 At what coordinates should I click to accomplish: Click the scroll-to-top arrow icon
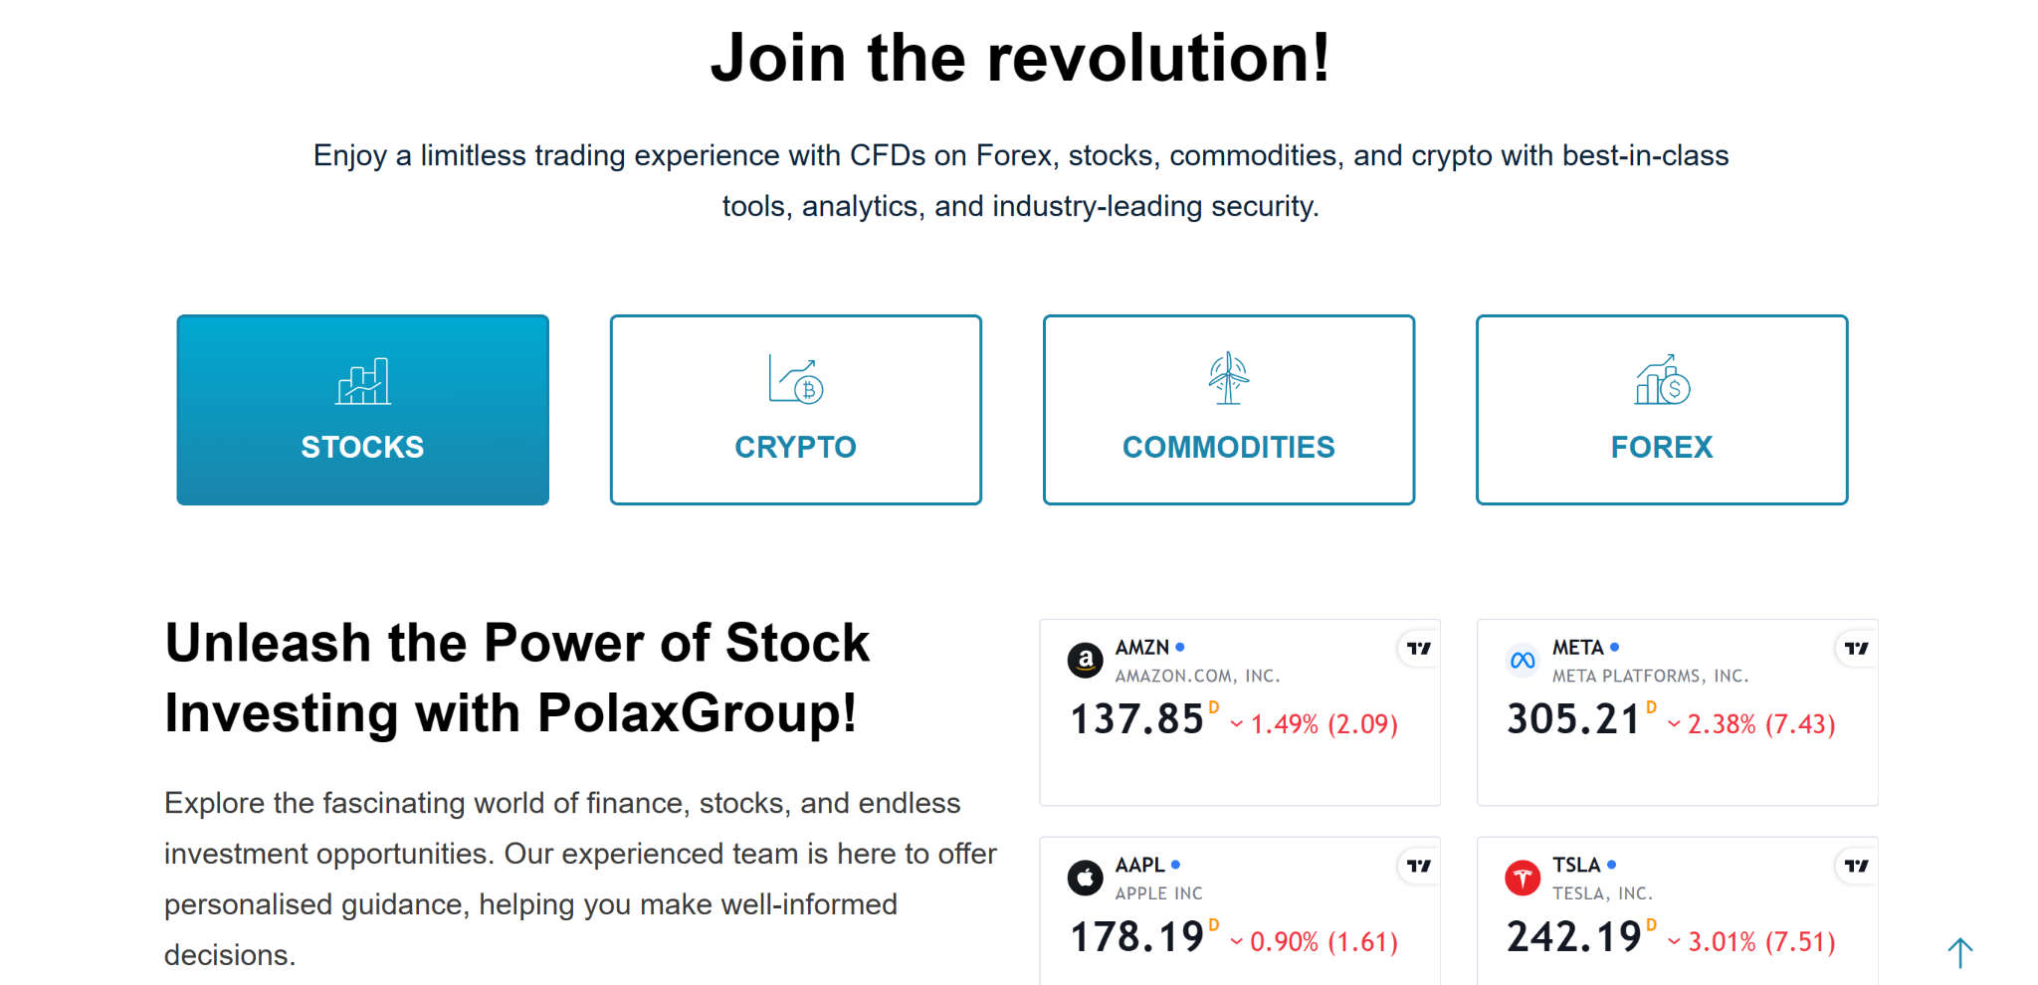[1959, 952]
